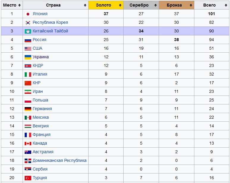Image resolution: width=230 pixels, height=183 pixels.
Task: Select the highlighted Китайский Тайбэй row total 90
Action: click(x=212, y=31)
